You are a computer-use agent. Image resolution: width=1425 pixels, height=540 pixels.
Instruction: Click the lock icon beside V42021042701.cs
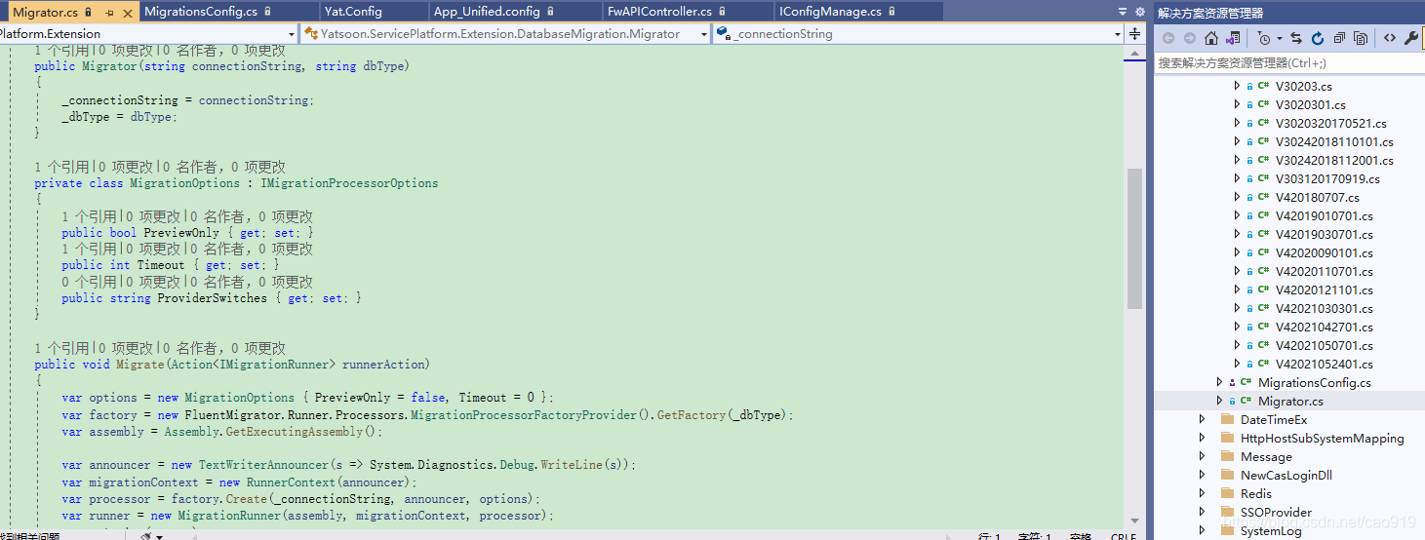point(1249,328)
